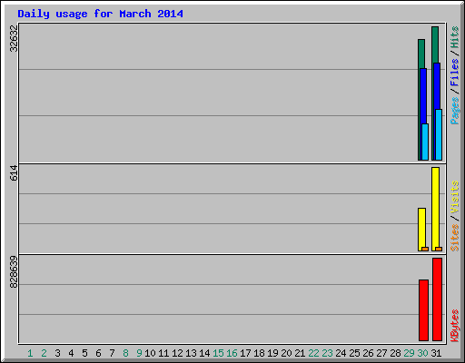This screenshot has height=363, width=465.
Task: Click the orange 'Sites' legend label
Action: [x=455, y=238]
